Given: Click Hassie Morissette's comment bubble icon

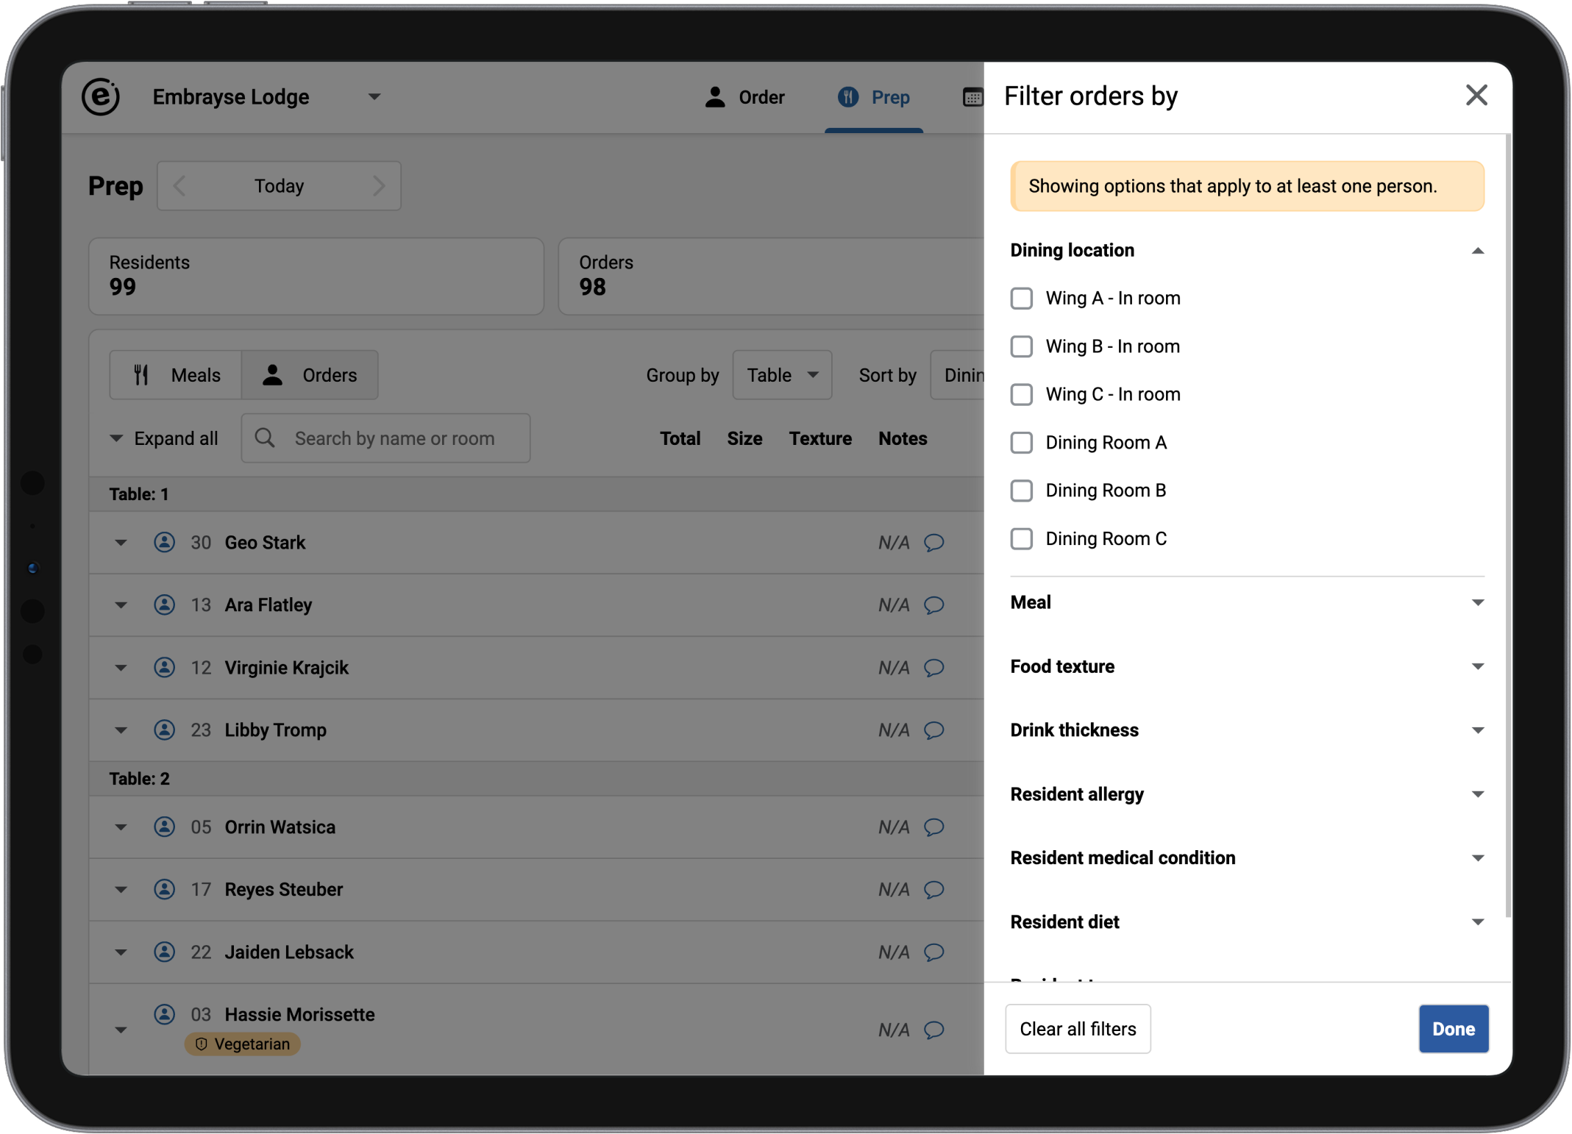Looking at the screenshot, I should coord(933,1030).
